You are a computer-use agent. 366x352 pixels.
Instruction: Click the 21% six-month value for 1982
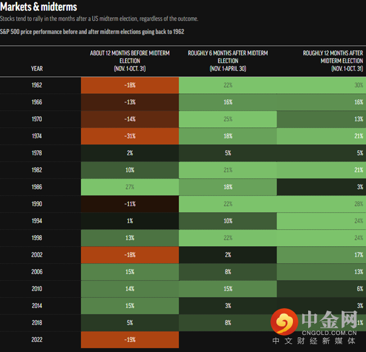click(x=228, y=170)
